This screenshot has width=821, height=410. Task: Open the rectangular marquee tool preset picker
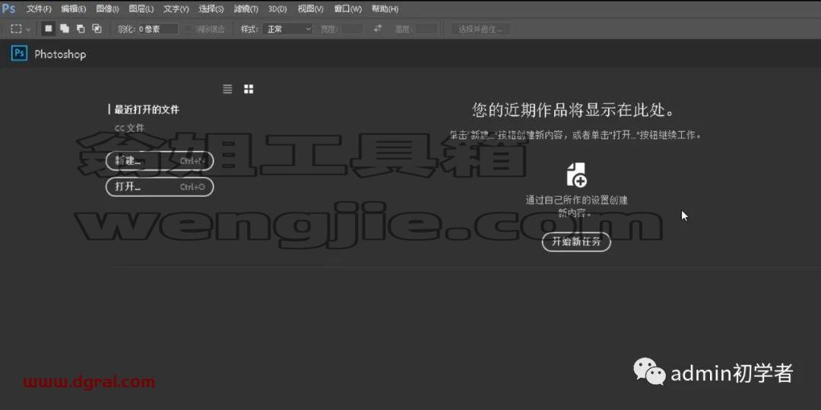[21, 30]
